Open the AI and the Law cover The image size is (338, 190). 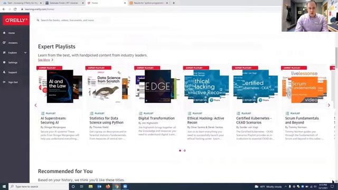click(60, 86)
